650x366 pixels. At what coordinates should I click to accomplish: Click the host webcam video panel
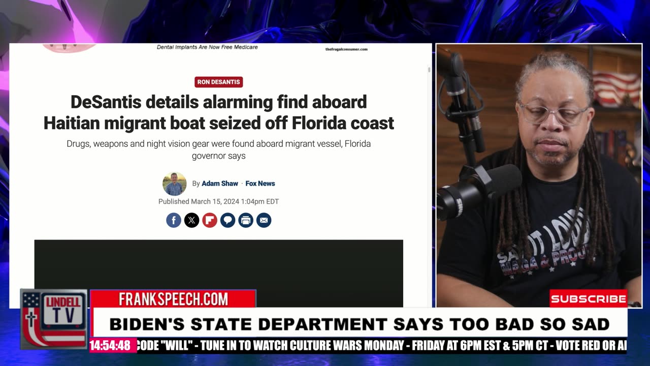click(x=539, y=176)
